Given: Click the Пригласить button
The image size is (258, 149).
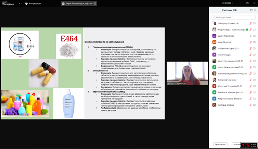Looking at the screenshot, I should (220, 144).
